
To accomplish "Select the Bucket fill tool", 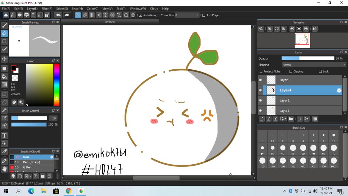I will [4, 77].
